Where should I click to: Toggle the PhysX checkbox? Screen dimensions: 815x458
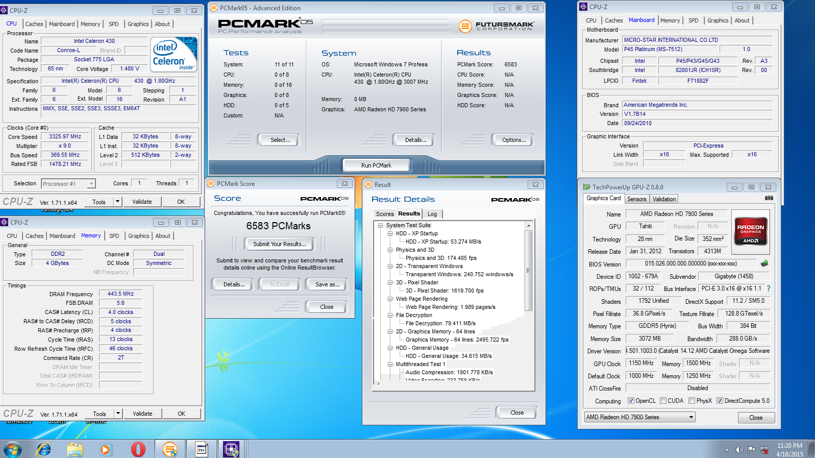tap(691, 401)
